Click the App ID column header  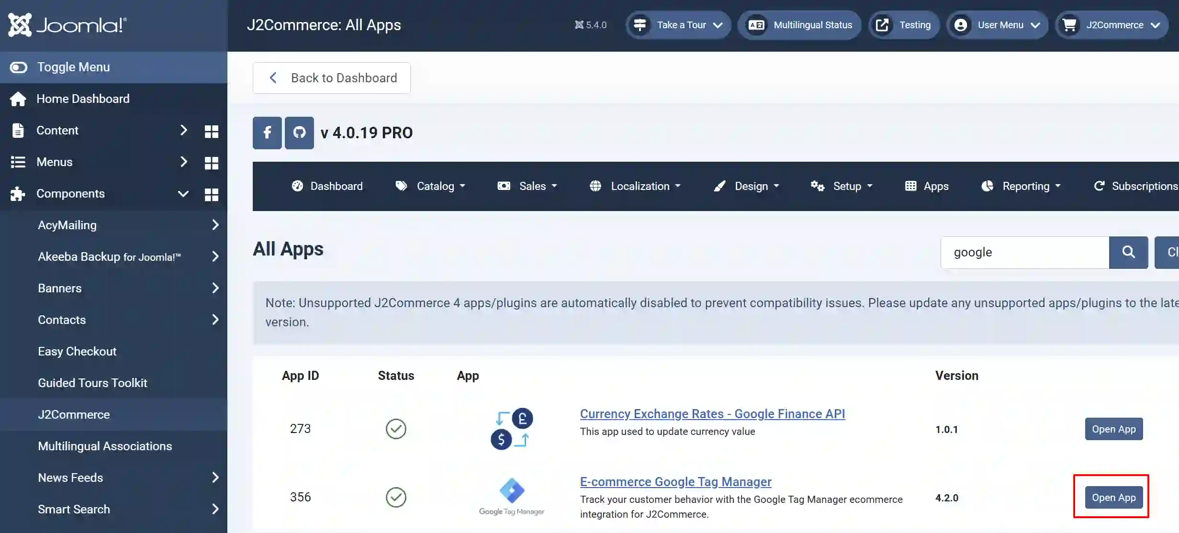click(300, 376)
